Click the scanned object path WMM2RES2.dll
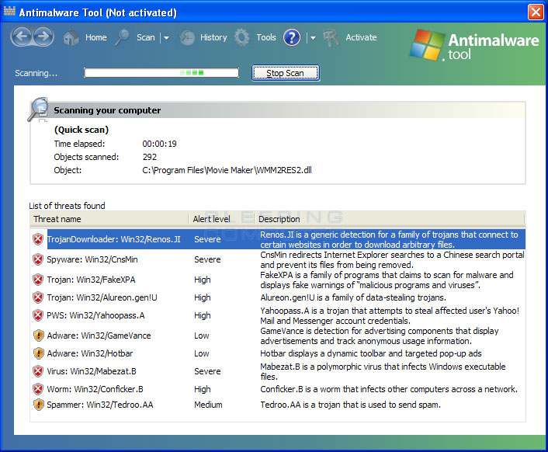The height and width of the screenshot is (452, 548). (x=227, y=170)
